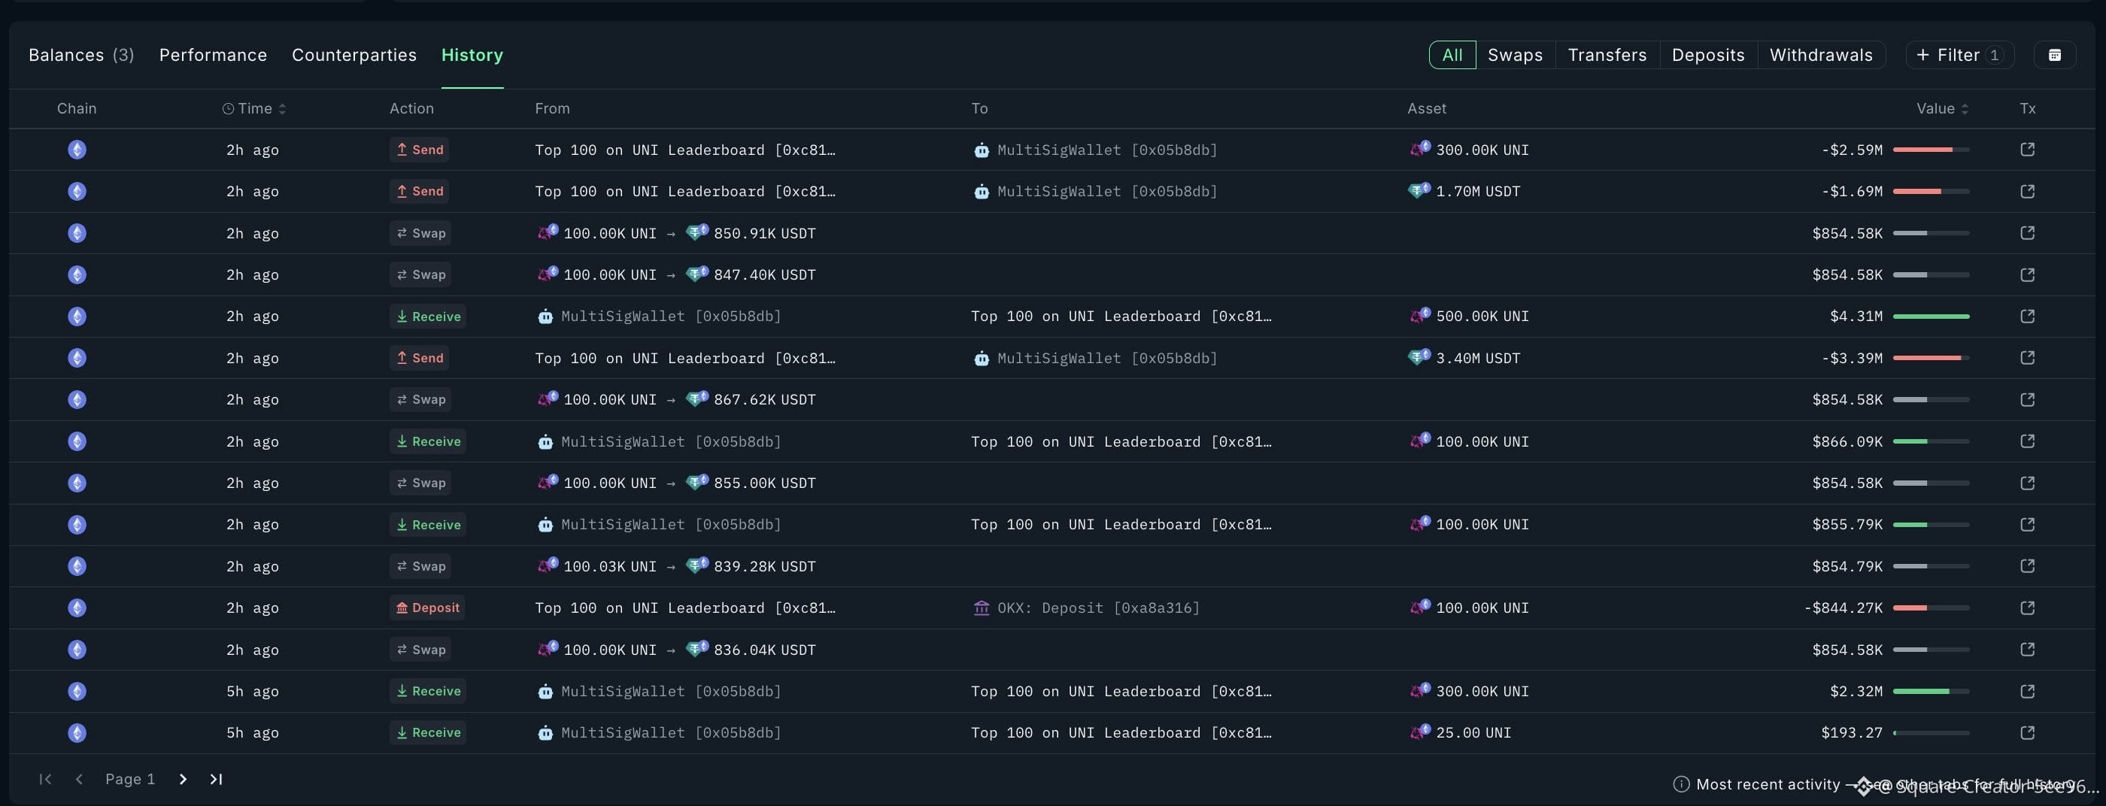Switch to the Performance tab
The height and width of the screenshot is (806, 2106).
pyautogui.click(x=213, y=55)
